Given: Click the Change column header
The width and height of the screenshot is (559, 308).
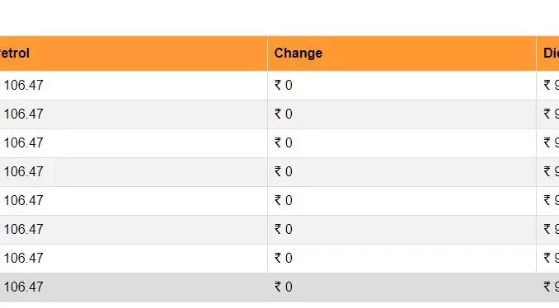Looking at the screenshot, I should coord(298,54).
